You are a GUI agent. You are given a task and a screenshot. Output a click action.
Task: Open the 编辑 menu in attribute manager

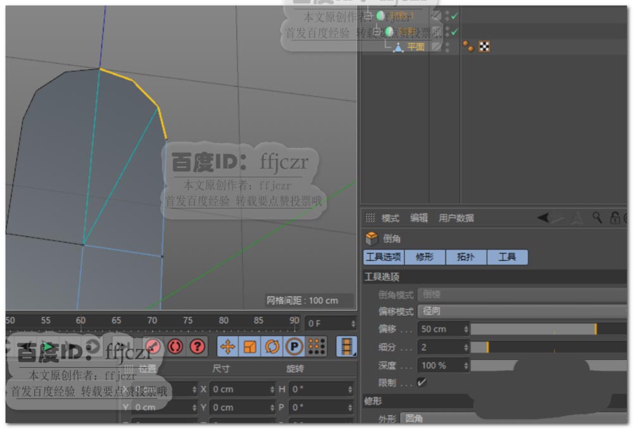click(x=418, y=218)
